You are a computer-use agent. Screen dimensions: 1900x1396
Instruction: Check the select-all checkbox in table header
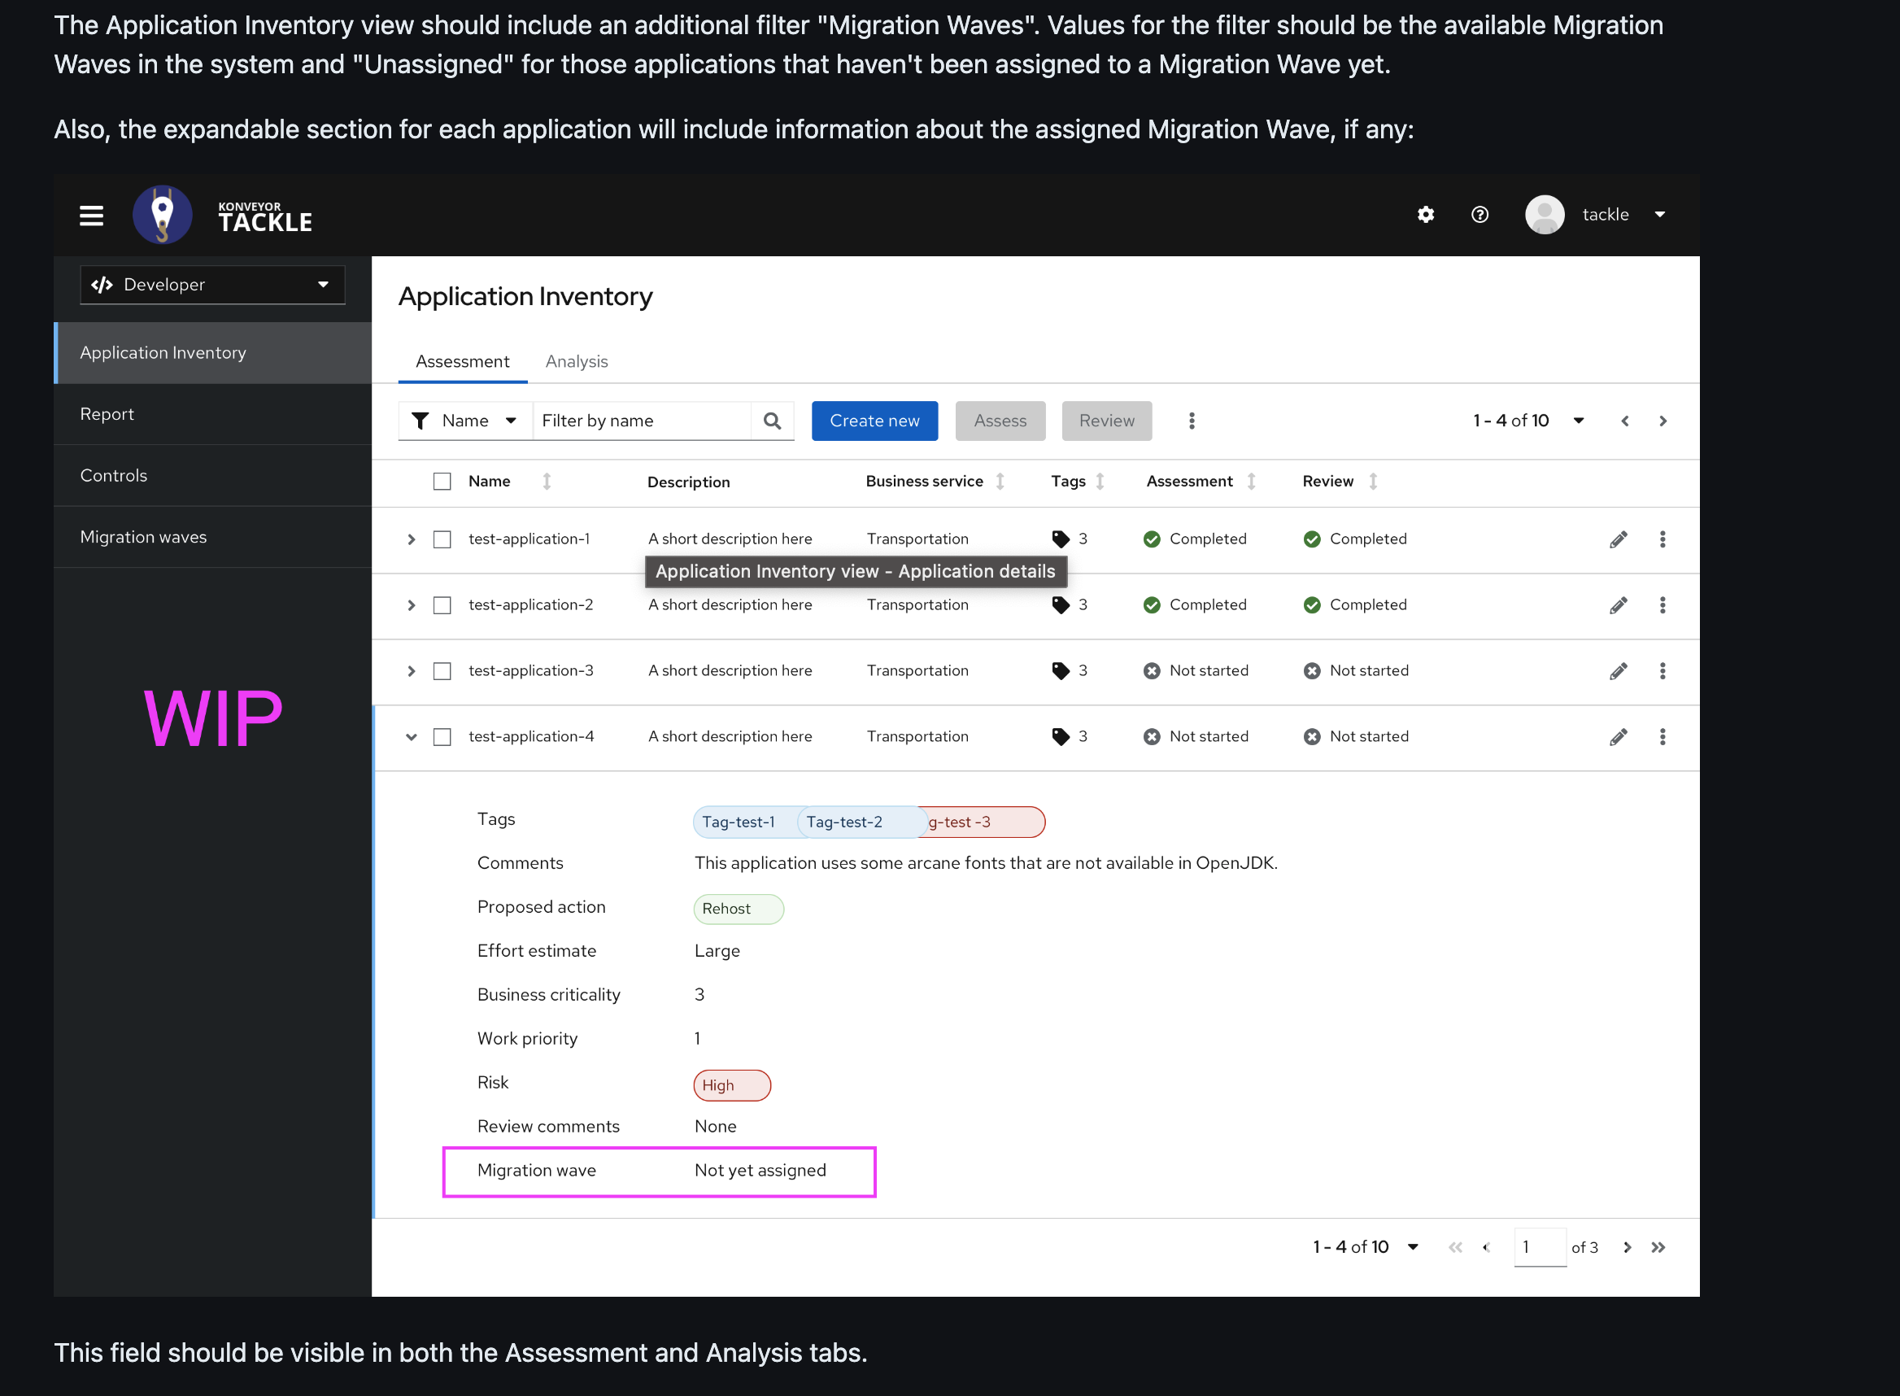coord(442,481)
